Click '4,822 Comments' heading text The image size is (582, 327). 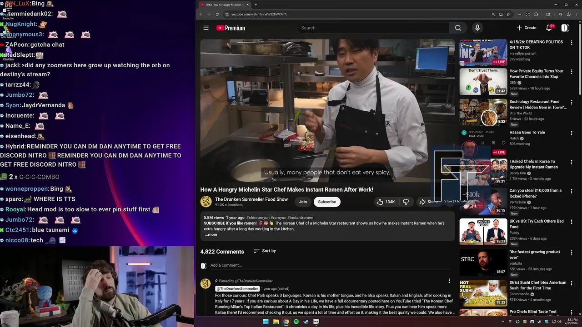click(x=222, y=252)
